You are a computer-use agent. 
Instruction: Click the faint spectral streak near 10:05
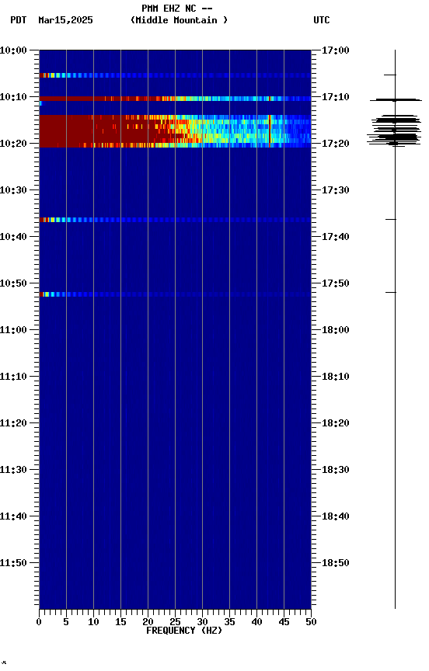(175, 75)
